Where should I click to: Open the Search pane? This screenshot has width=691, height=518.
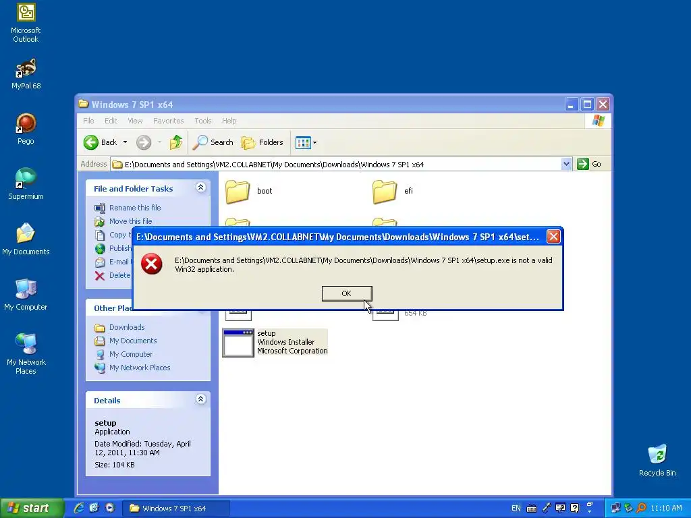coord(213,142)
